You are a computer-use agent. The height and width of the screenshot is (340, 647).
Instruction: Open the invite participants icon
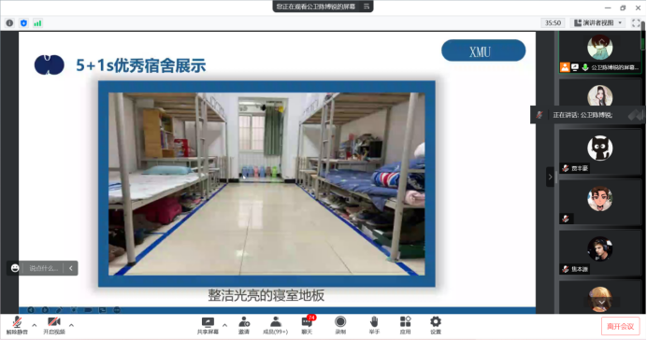(x=244, y=325)
